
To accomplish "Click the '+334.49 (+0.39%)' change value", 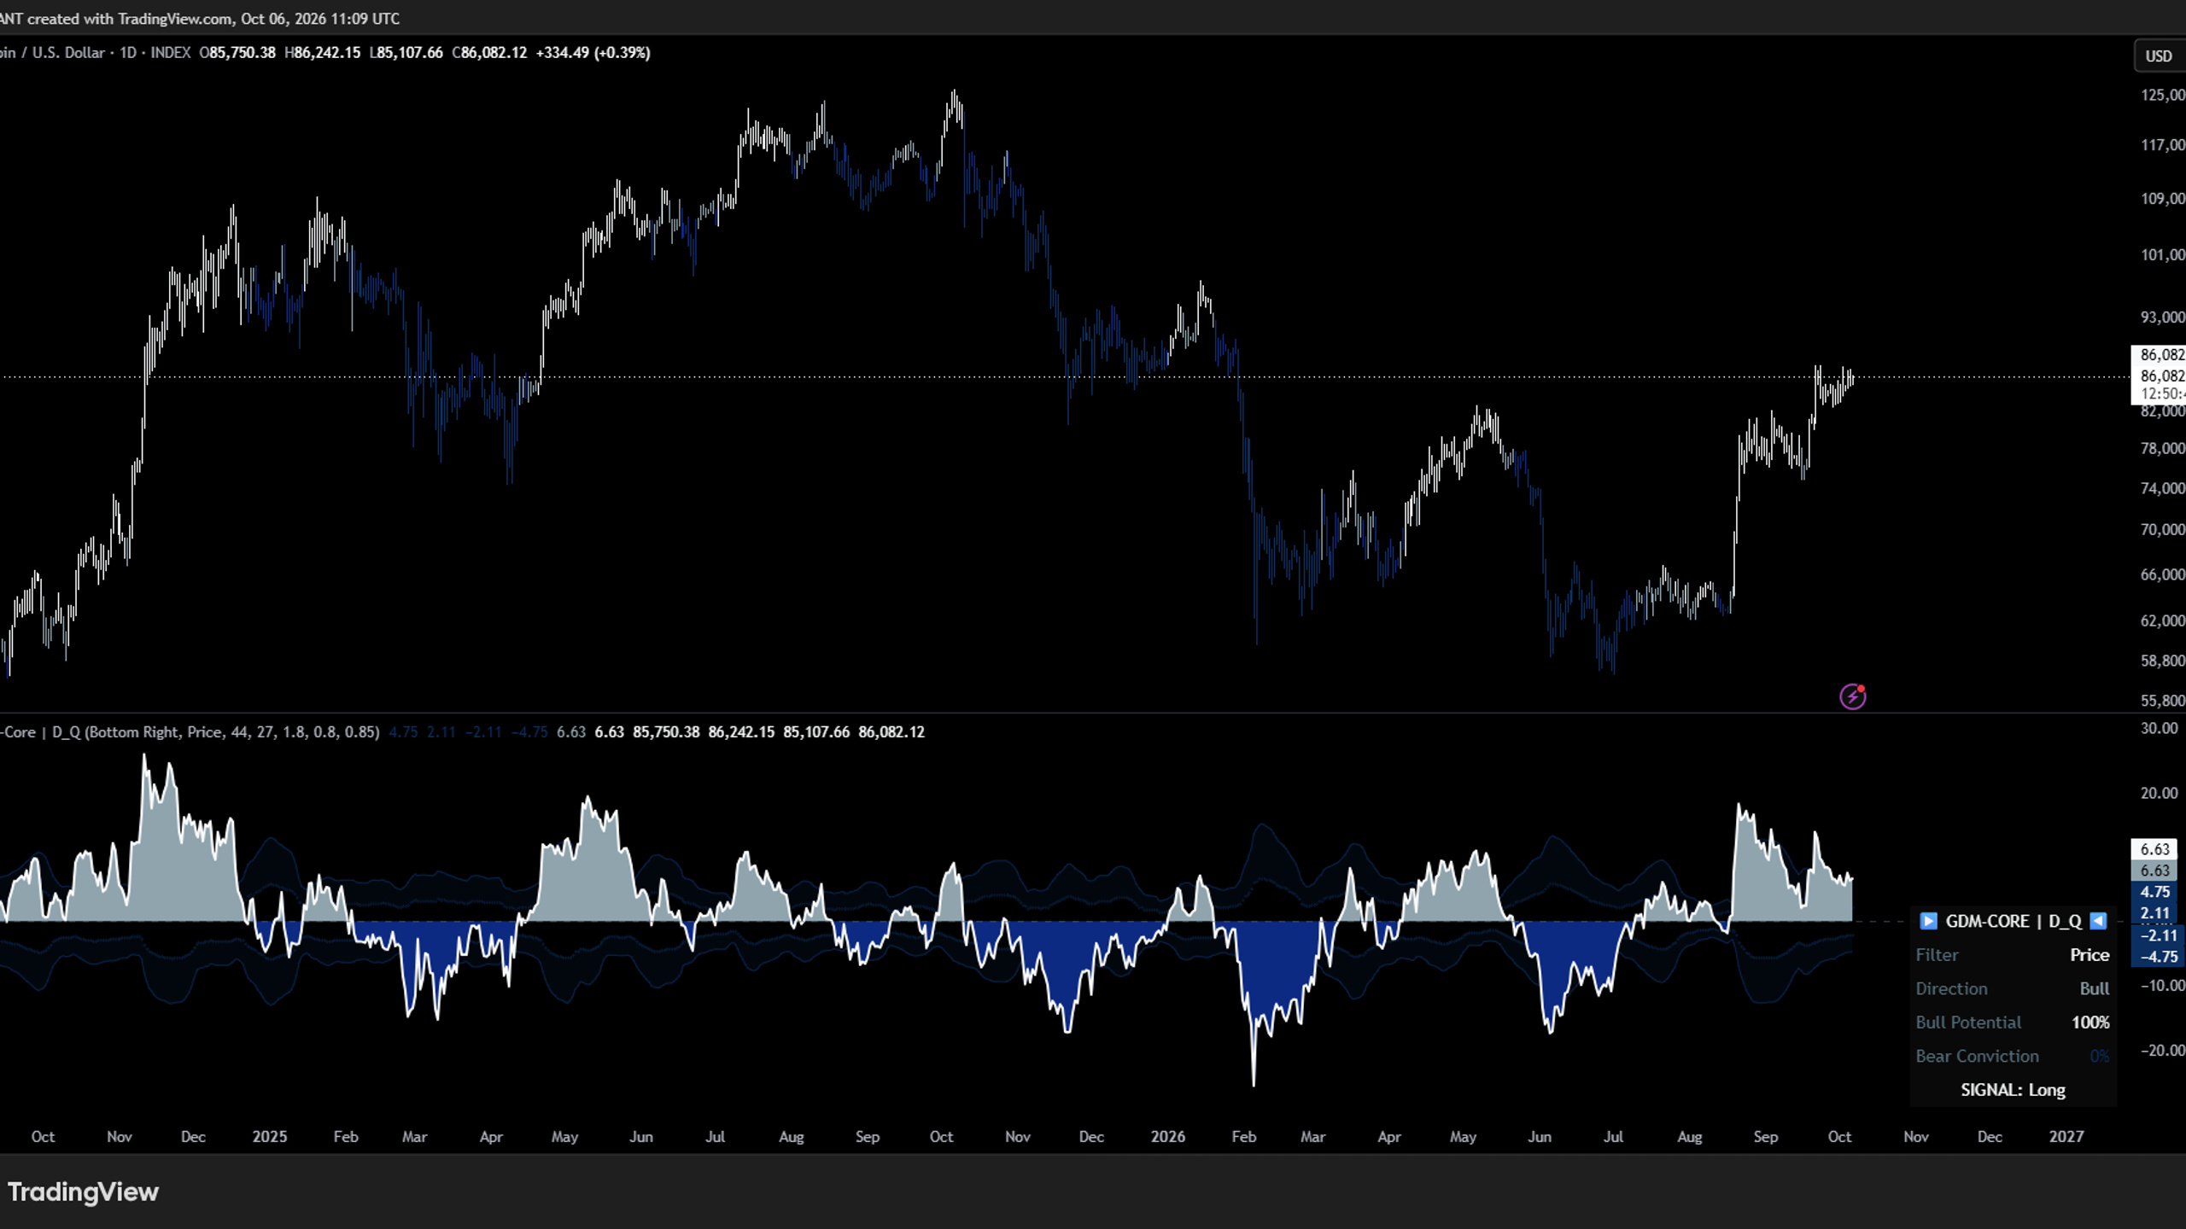I will [x=593, y=52].
